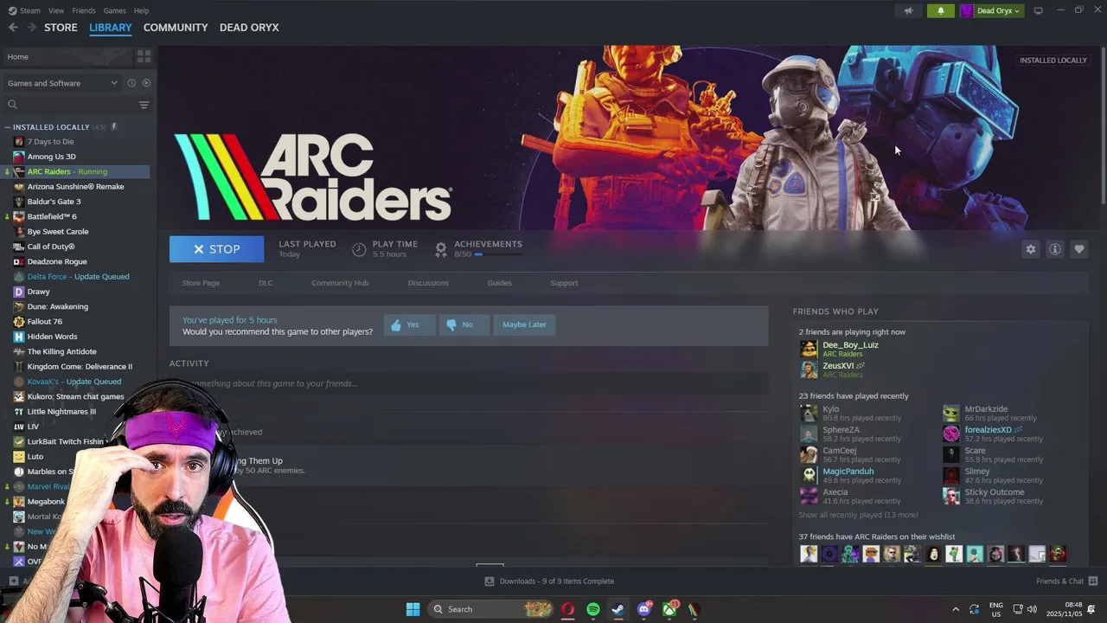This screenshot has height=623, width=1107.
Task: Open the Community Hub link
Action: point(340,283)
